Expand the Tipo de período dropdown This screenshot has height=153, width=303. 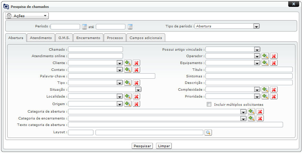(256, 26)
